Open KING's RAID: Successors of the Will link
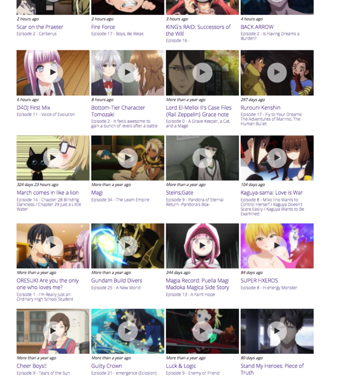The image size is (351, 378). point(198,30)
